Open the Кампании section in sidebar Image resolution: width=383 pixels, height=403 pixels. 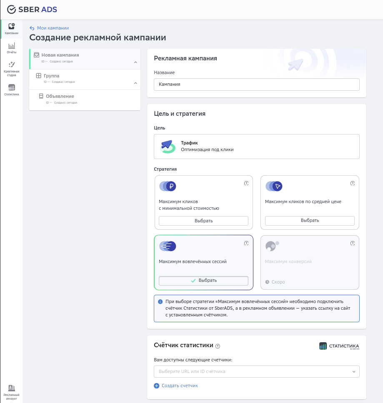(x=11, y=29)
